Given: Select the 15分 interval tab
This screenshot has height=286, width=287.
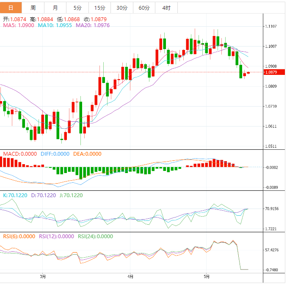Looking at the screenshot, I should point(99,8).
